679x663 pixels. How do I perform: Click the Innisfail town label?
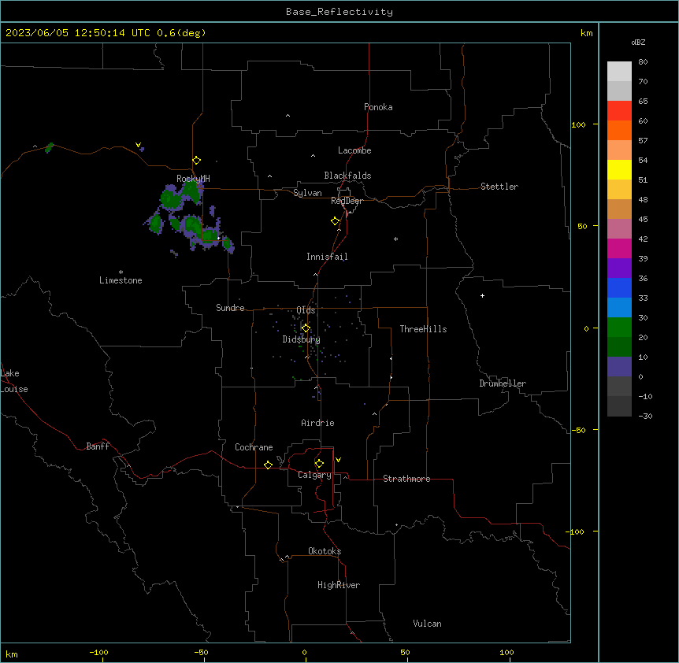tap(327, 257)
